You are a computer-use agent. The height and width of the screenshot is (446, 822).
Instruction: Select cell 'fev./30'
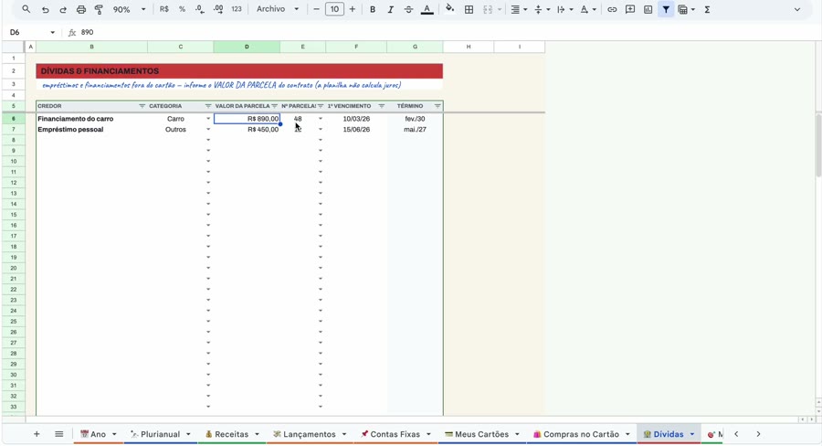tap(415, 119)
